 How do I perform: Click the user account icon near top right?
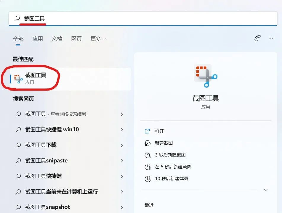pos(257,38)
